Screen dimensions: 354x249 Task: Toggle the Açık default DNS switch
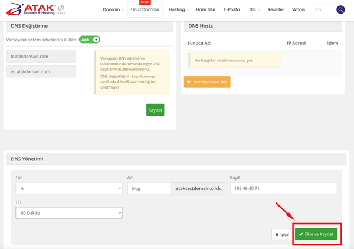coord(90,40)
